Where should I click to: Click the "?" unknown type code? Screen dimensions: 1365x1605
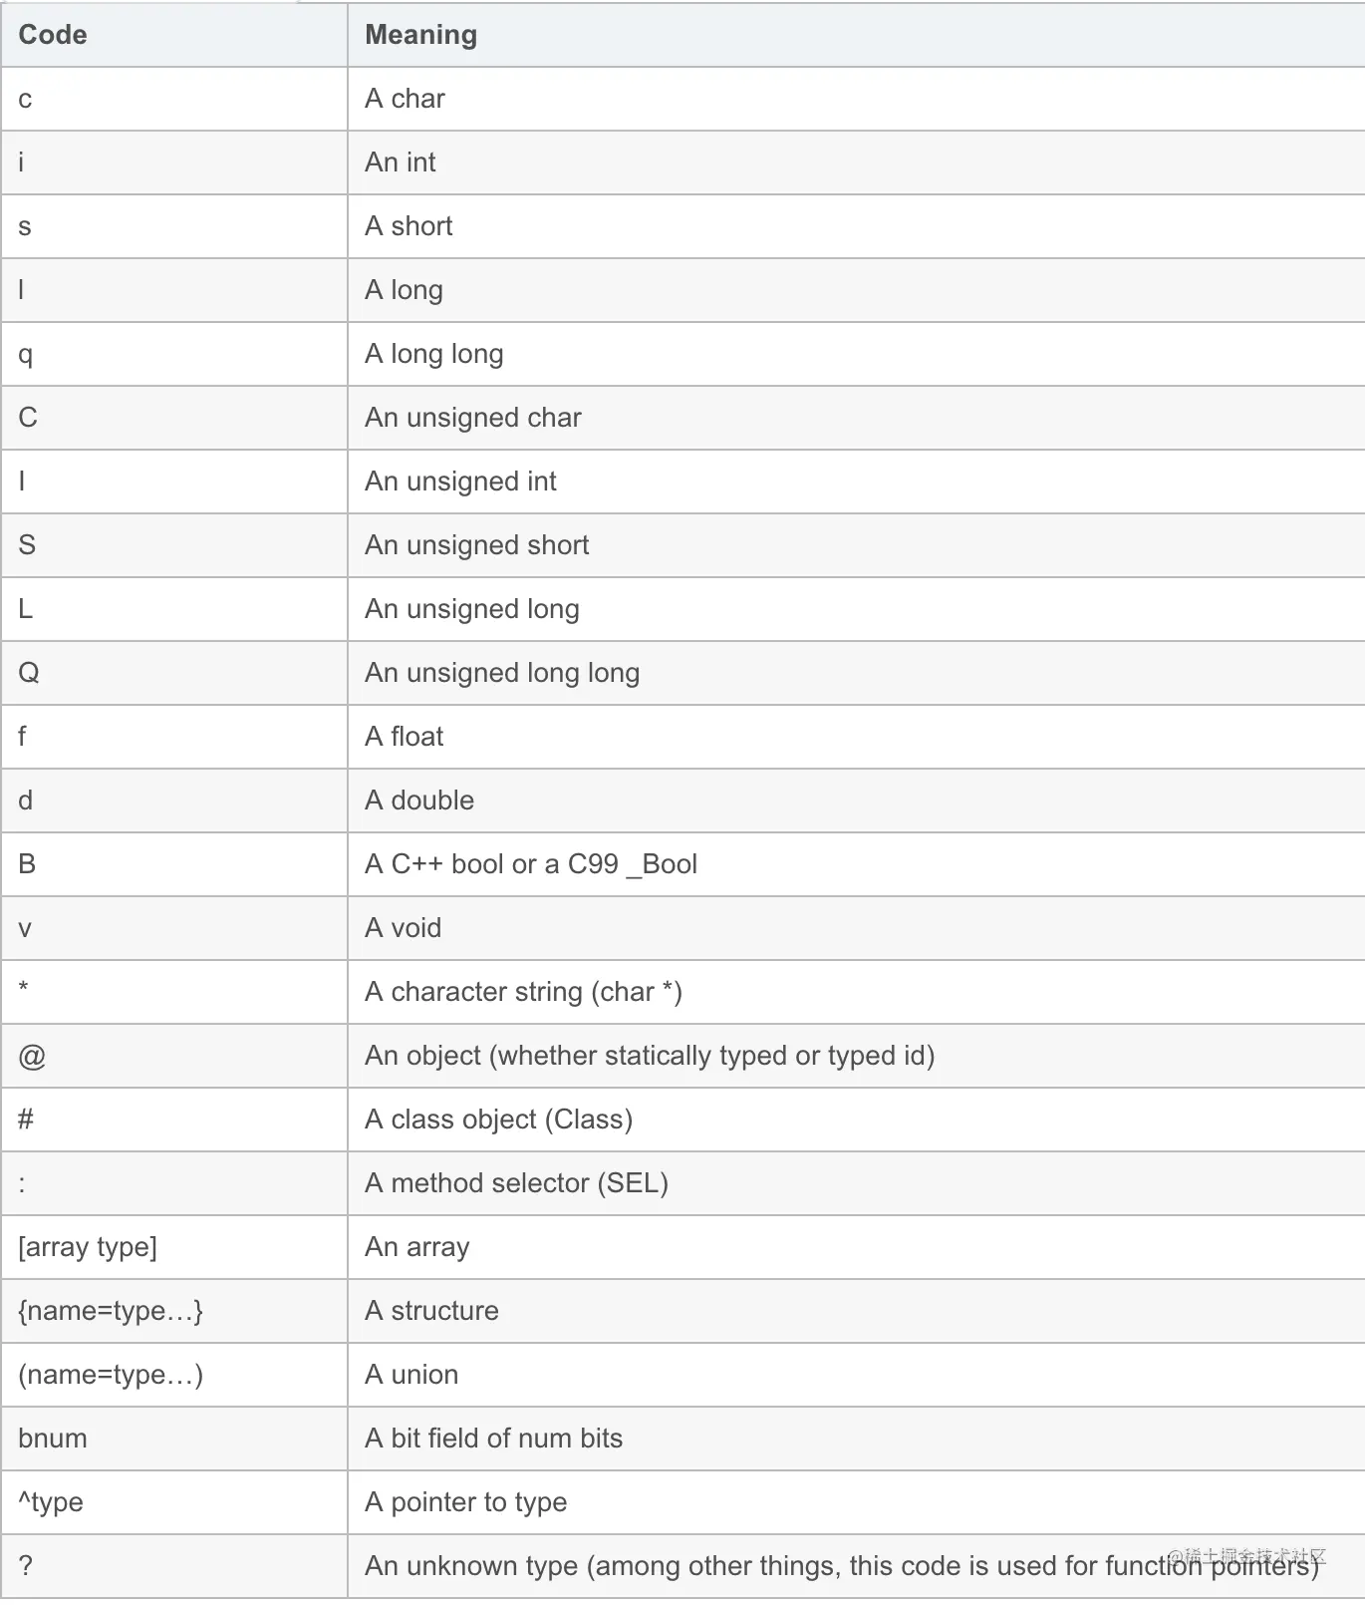26,1566
